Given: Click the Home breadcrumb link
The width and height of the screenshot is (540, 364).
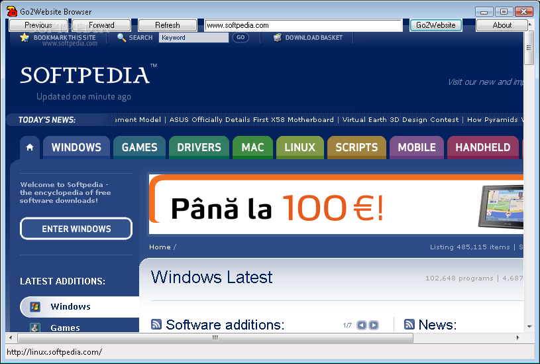Looking at the screenshot, I should pos(160,247).
